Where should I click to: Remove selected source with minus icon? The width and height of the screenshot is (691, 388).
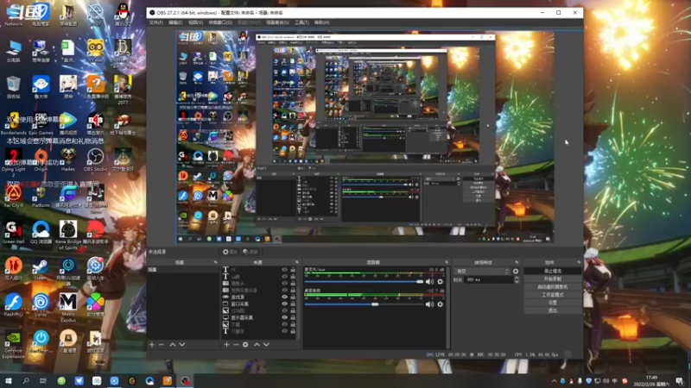[236, 344]
